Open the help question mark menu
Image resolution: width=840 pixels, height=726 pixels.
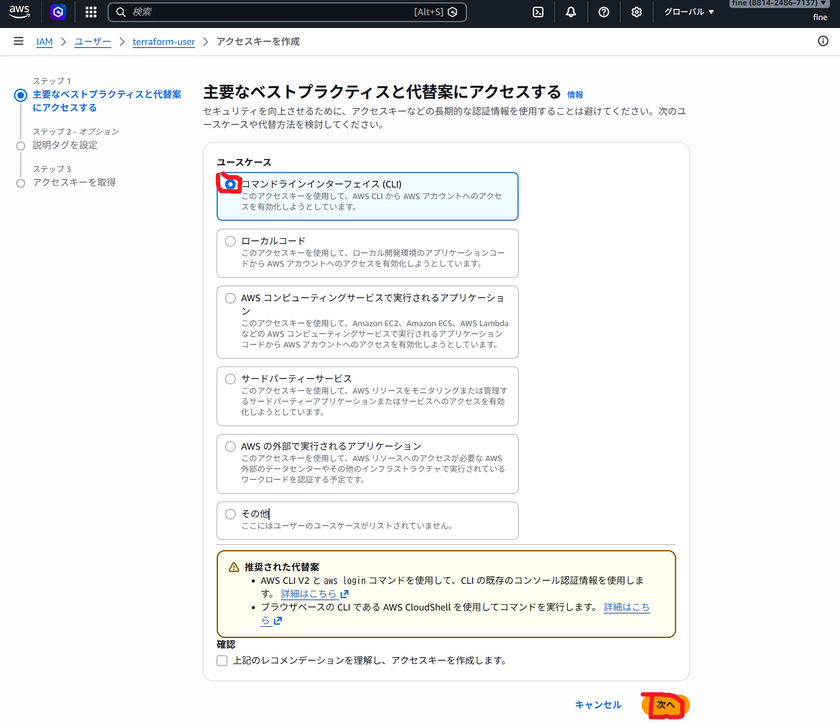pyautogui.click(x=604, y=12)
